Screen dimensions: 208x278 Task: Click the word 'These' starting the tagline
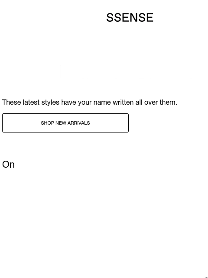[x=12, y=103]
